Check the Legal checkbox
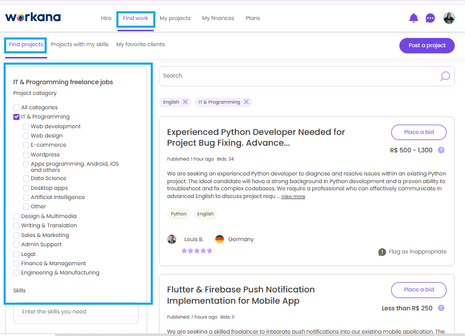Viewport: 465px width, 336px height. click(16, 254)
